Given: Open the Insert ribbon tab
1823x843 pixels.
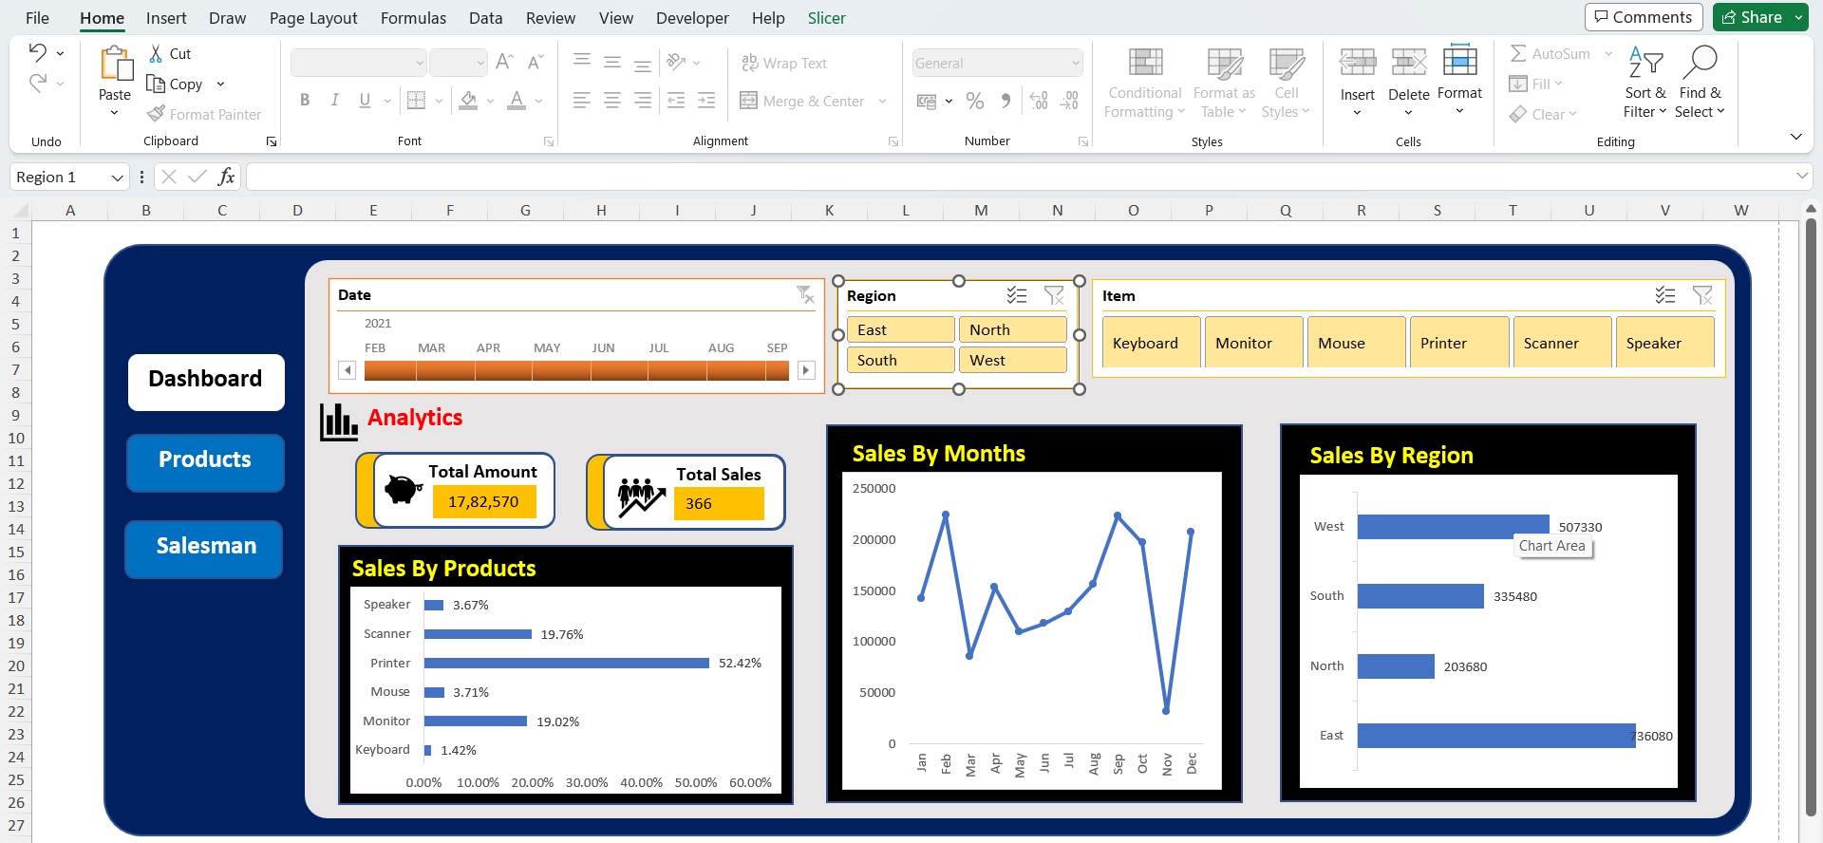Looking at the screenshot, I should pos(166,18).
